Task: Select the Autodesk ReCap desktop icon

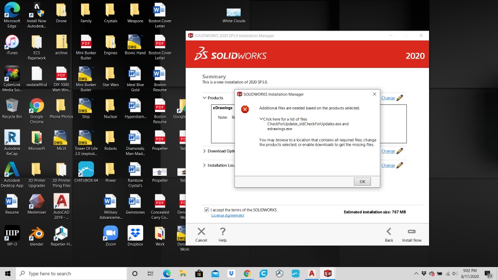Action: [x=12, y=143]
